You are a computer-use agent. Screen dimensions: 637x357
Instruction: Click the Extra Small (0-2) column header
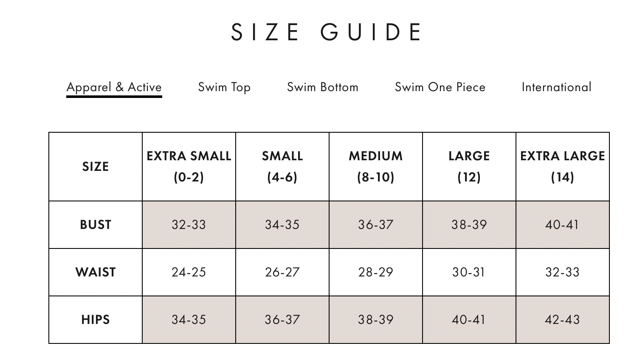(189, 167)
